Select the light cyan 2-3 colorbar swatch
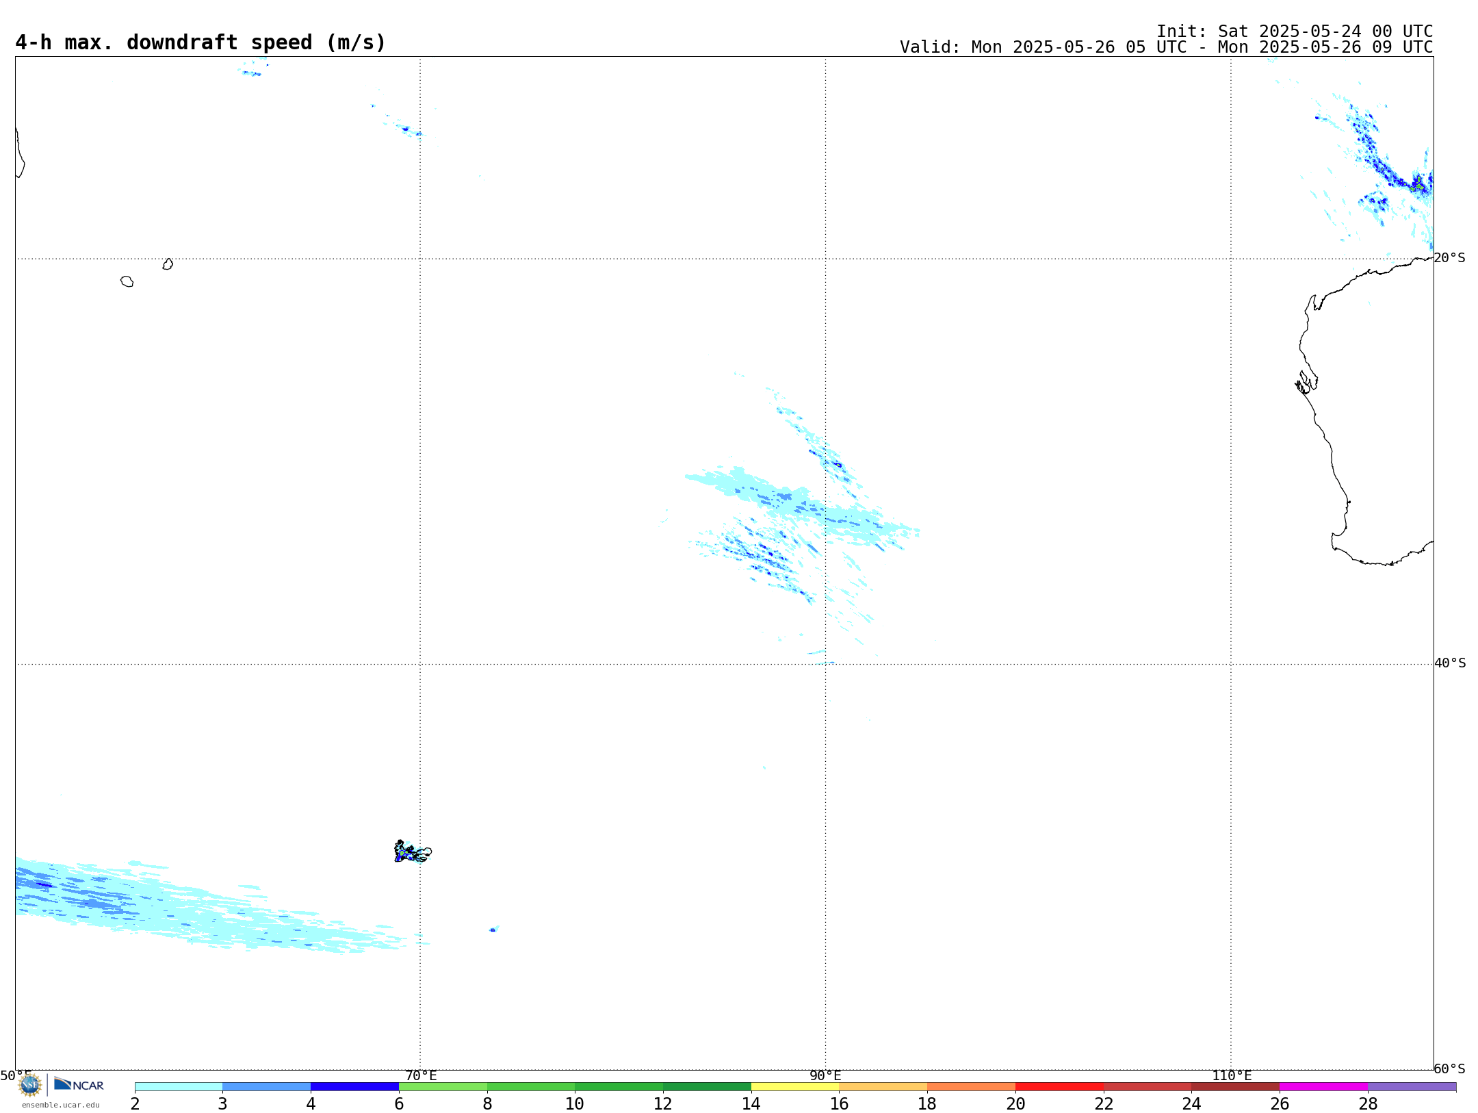This screenshot has width=1478, height=1113. pyautogui.click(x=179, y=1087)
